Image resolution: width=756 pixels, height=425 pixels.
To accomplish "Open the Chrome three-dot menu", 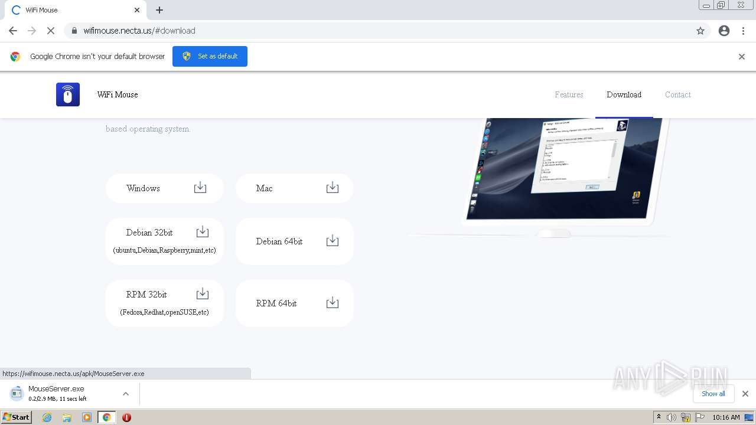I will (x=744, y=31).
